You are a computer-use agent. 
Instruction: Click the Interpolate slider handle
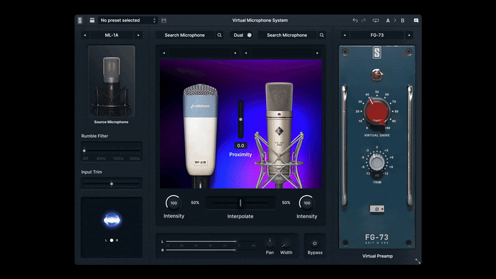(x=241, y=203)
